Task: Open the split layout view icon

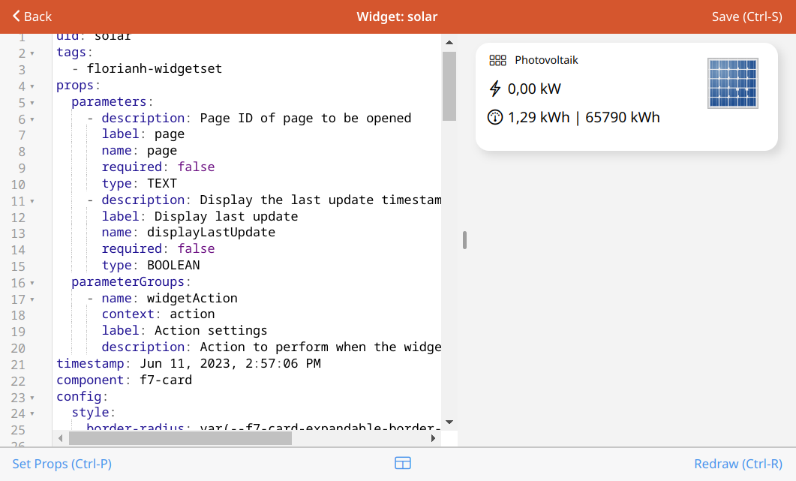Action: tap(403, 464)
